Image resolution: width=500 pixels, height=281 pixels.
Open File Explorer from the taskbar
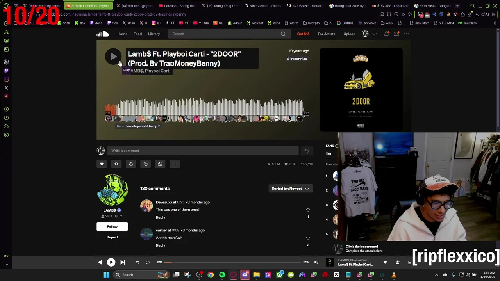(256, 275)
